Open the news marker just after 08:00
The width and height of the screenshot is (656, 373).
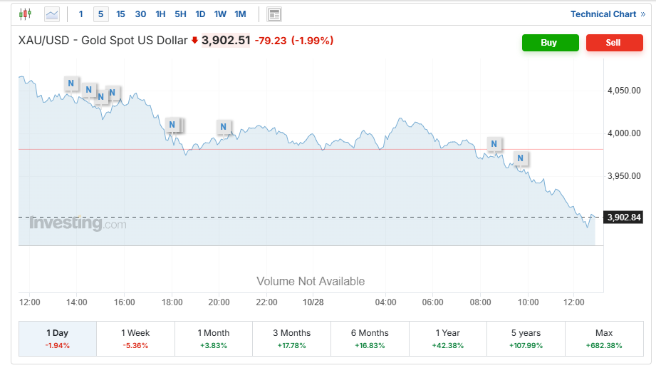pyautogui.click(x=494, y=144)
